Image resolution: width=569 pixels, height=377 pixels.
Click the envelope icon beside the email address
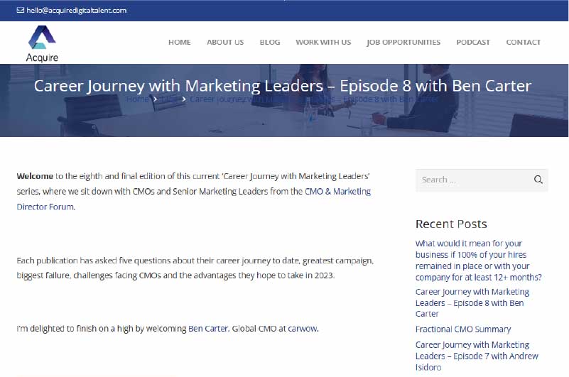[21, 10]
